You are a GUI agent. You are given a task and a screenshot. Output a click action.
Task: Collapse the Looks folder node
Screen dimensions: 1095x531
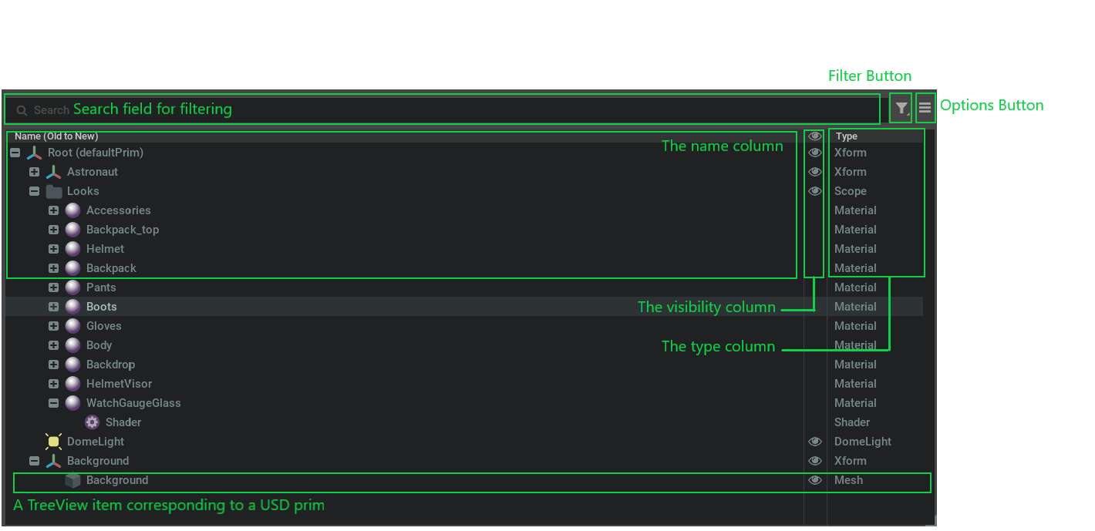34,191
